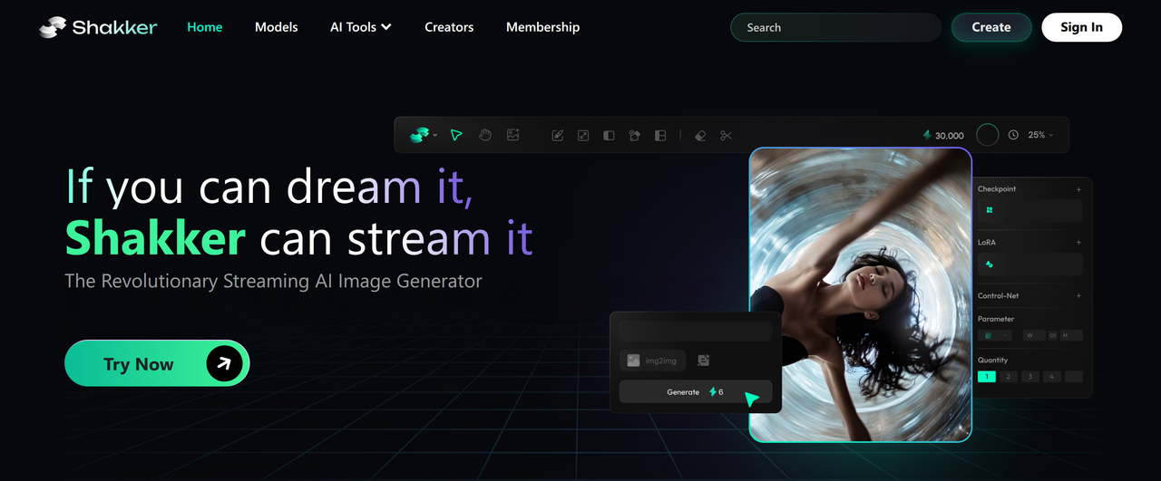The image size is (1161, 481).
Task: Click the generated dancer image preview
Action: (861, 295)
